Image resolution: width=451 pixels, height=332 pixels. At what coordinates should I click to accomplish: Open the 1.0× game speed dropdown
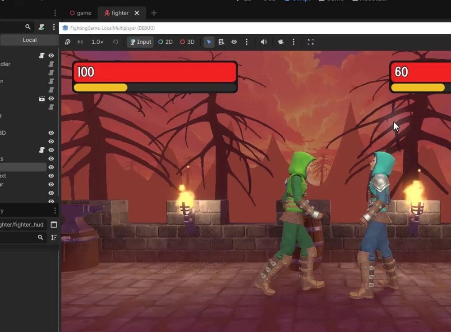coord(97,42)
